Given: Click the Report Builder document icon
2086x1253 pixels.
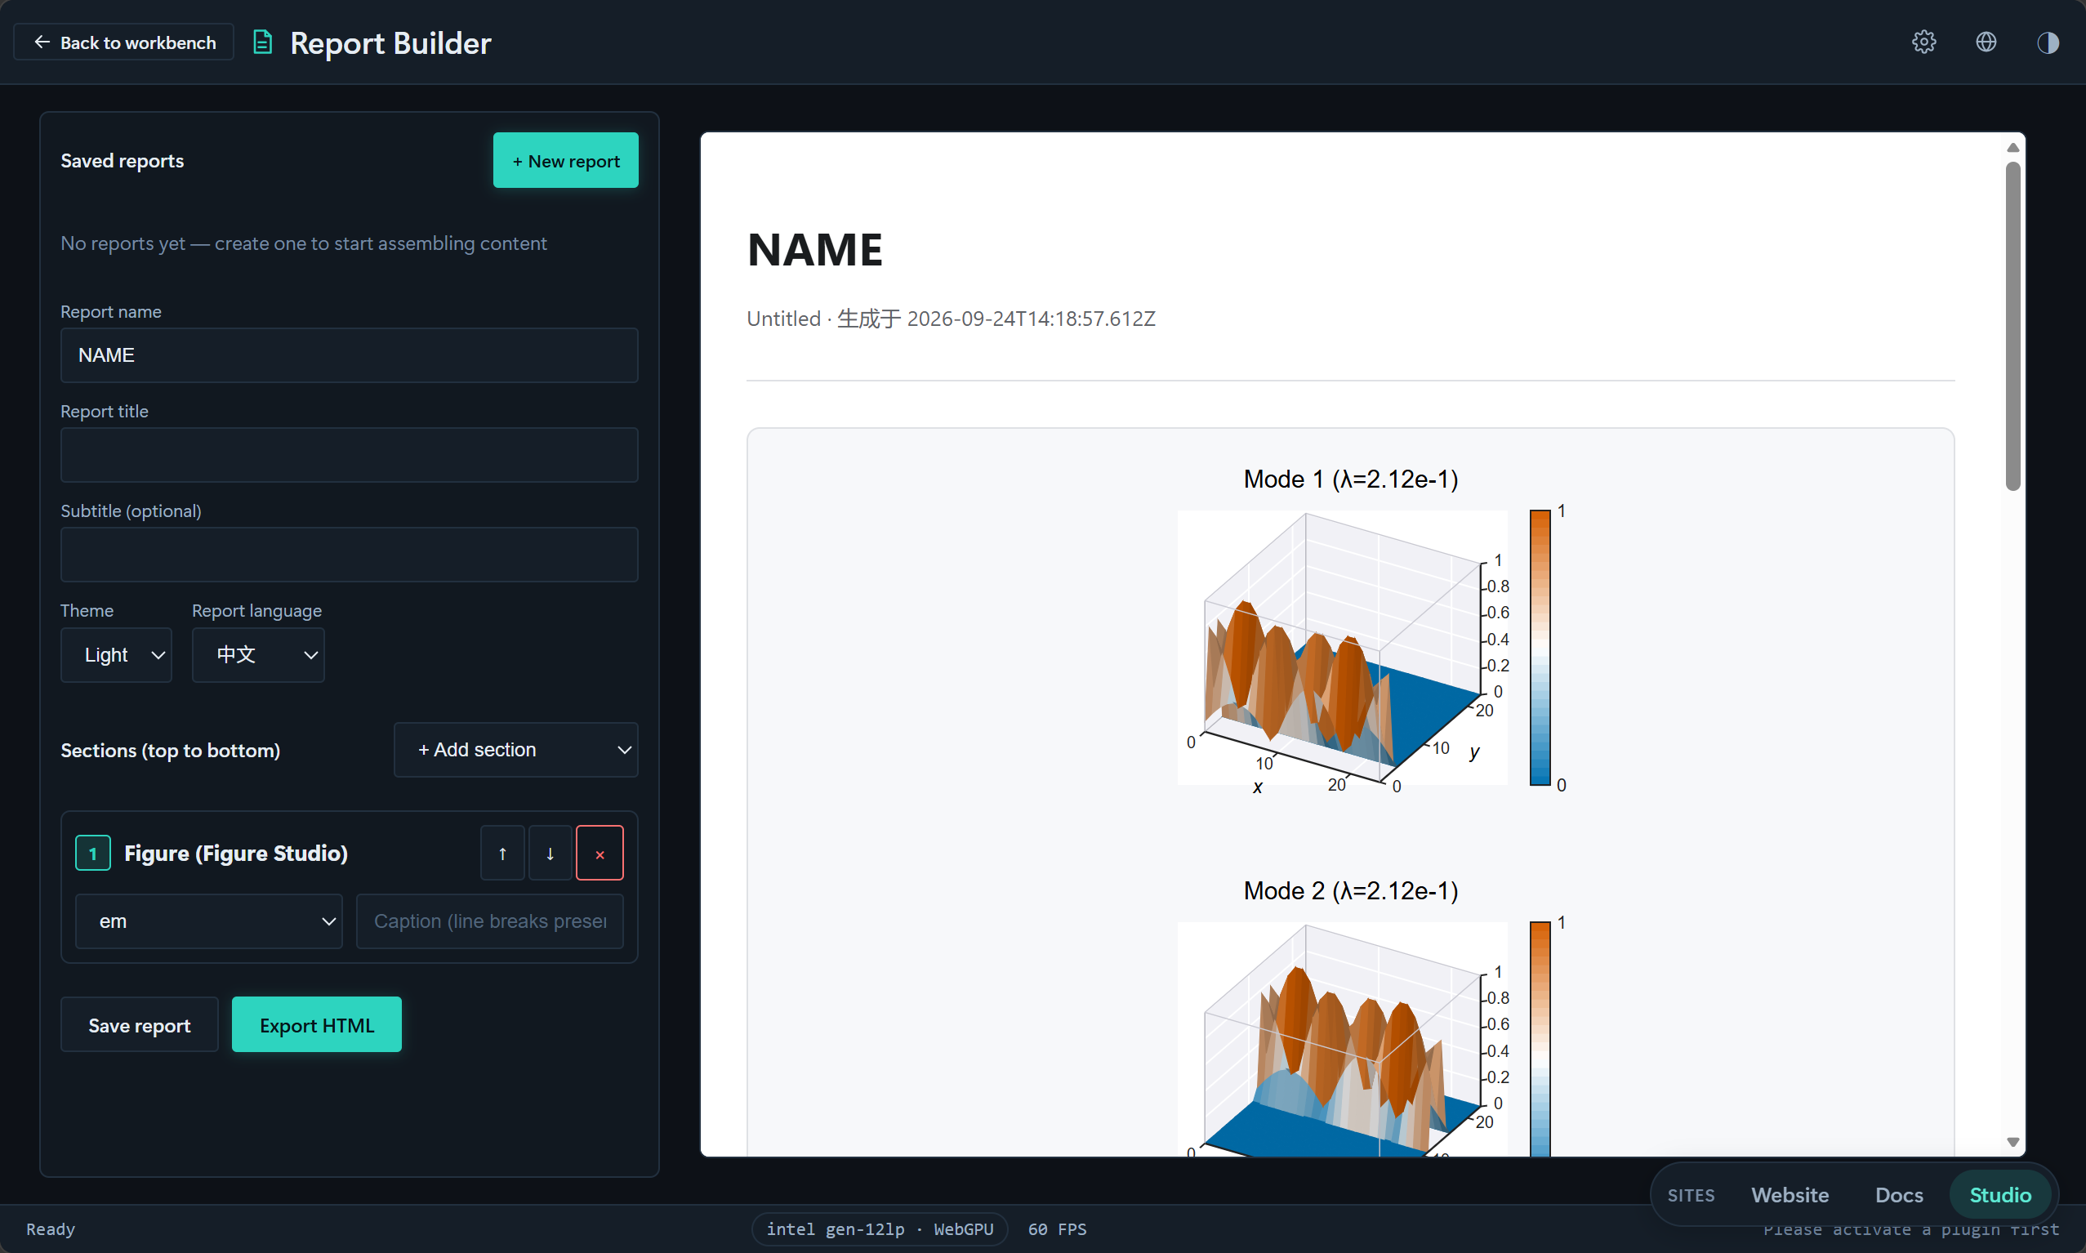Looking at the screenshot, I should (262, 42).
